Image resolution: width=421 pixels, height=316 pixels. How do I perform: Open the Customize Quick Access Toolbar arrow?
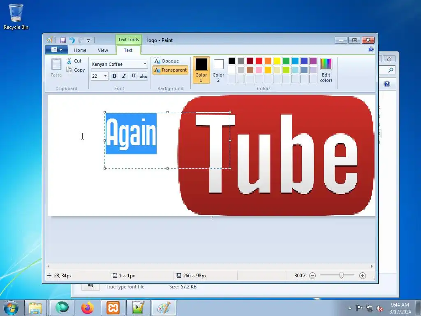(88, 41)
